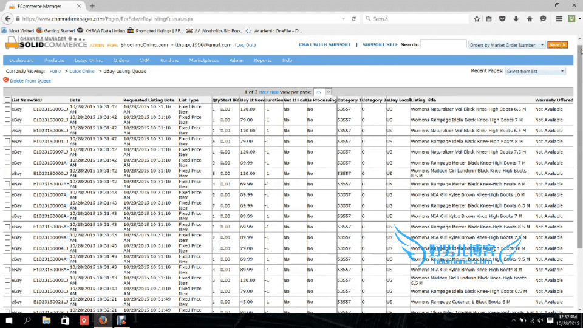Image resolution: width=583 pixels, height=328 pixels.
Task: Go to the Firefox home page icon
Action: [x=530, y=19]
